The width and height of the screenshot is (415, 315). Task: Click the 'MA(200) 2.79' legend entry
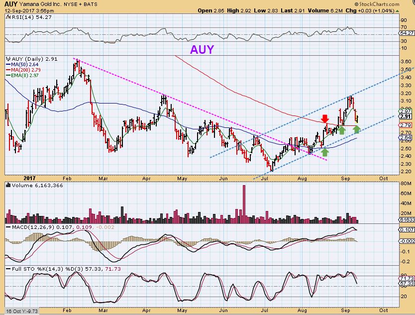[x=23, y=70]
